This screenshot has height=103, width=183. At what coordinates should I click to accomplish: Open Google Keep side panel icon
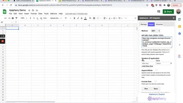(x=180, y=26)
